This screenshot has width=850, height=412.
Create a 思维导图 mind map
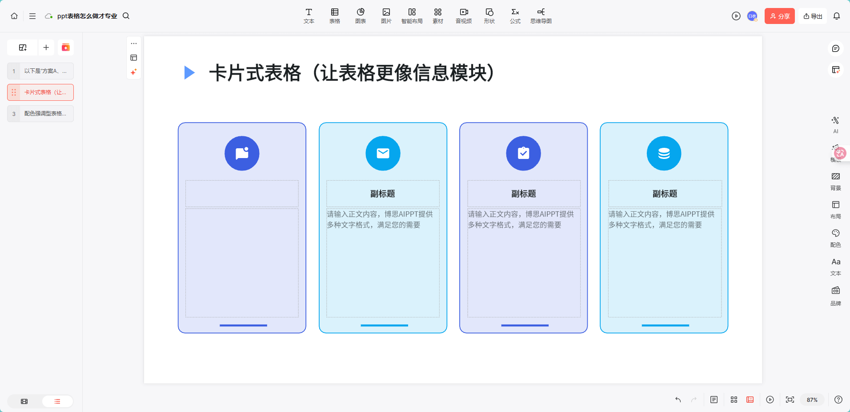tap(541, 16)
